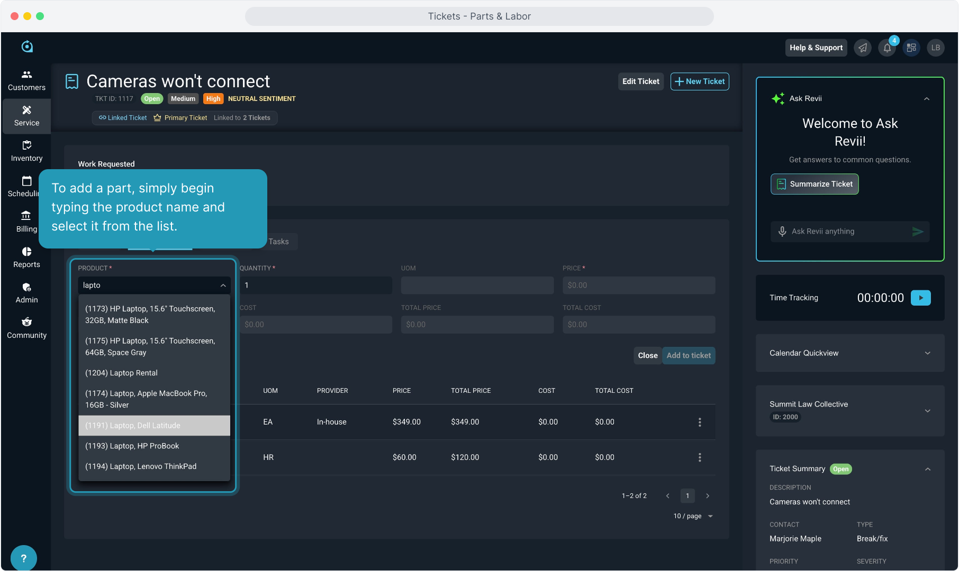Open notifications bell with badge
Viewport: 959px width, 571px height.
pyautogui.click(x=887, y=48)
